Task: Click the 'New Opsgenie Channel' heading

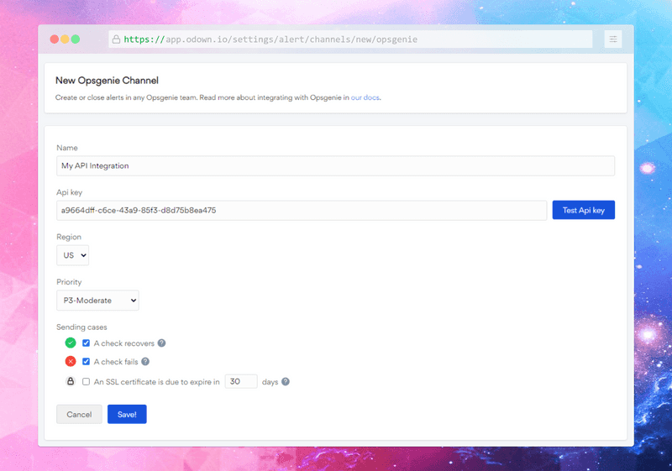Action: pos(107,81)
